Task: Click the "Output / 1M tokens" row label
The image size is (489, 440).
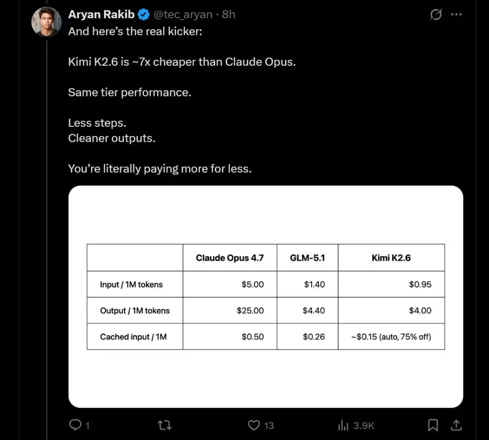Action: tap(134, 311)
